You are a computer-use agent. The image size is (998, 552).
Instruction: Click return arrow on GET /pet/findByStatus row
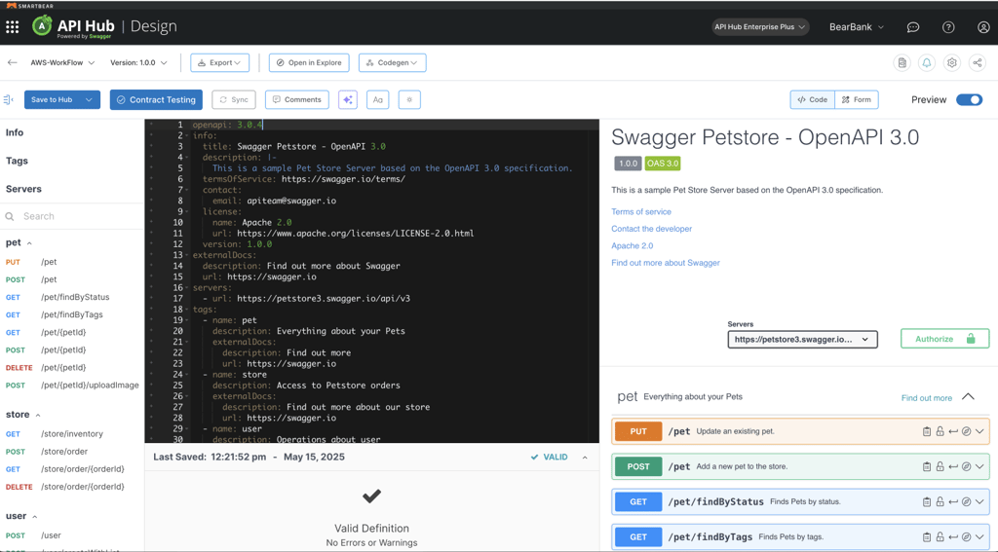click(953, 501)
